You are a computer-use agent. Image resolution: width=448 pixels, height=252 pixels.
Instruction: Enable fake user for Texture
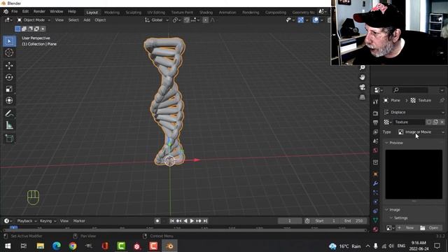click(429, 122)
